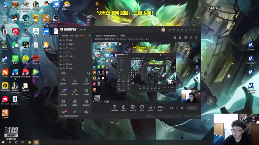
Task: Open the Riot Client desktop shortcut
Action: tap(5, 100)
